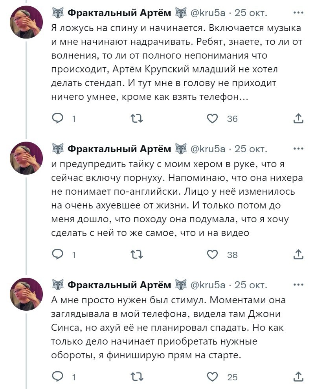The height and width of the screenshot is (389, 314).
Task: Share the first tweet
Action: click(298, 118)
